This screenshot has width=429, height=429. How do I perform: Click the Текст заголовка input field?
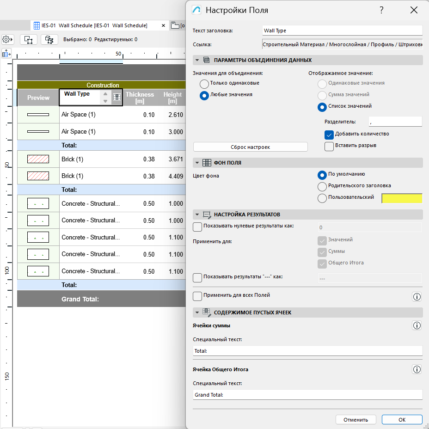[x=342, y=31]
